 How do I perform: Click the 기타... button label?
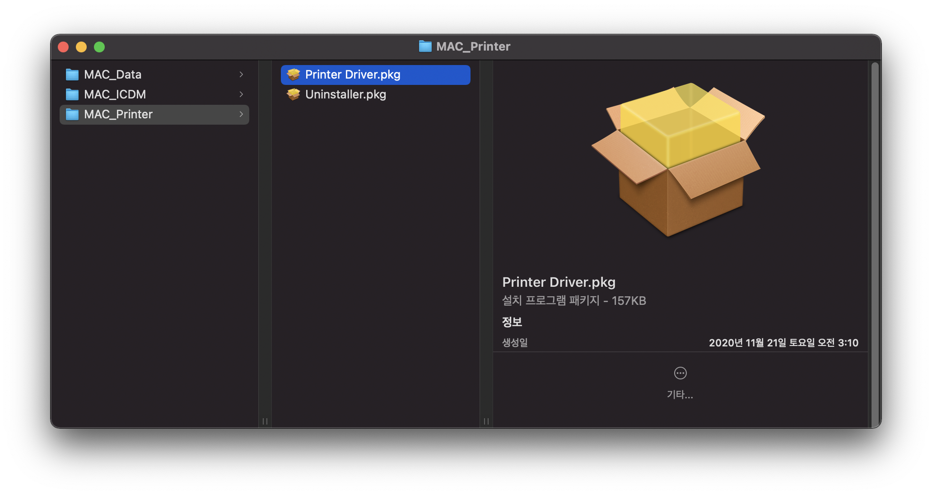pos(680,394)
